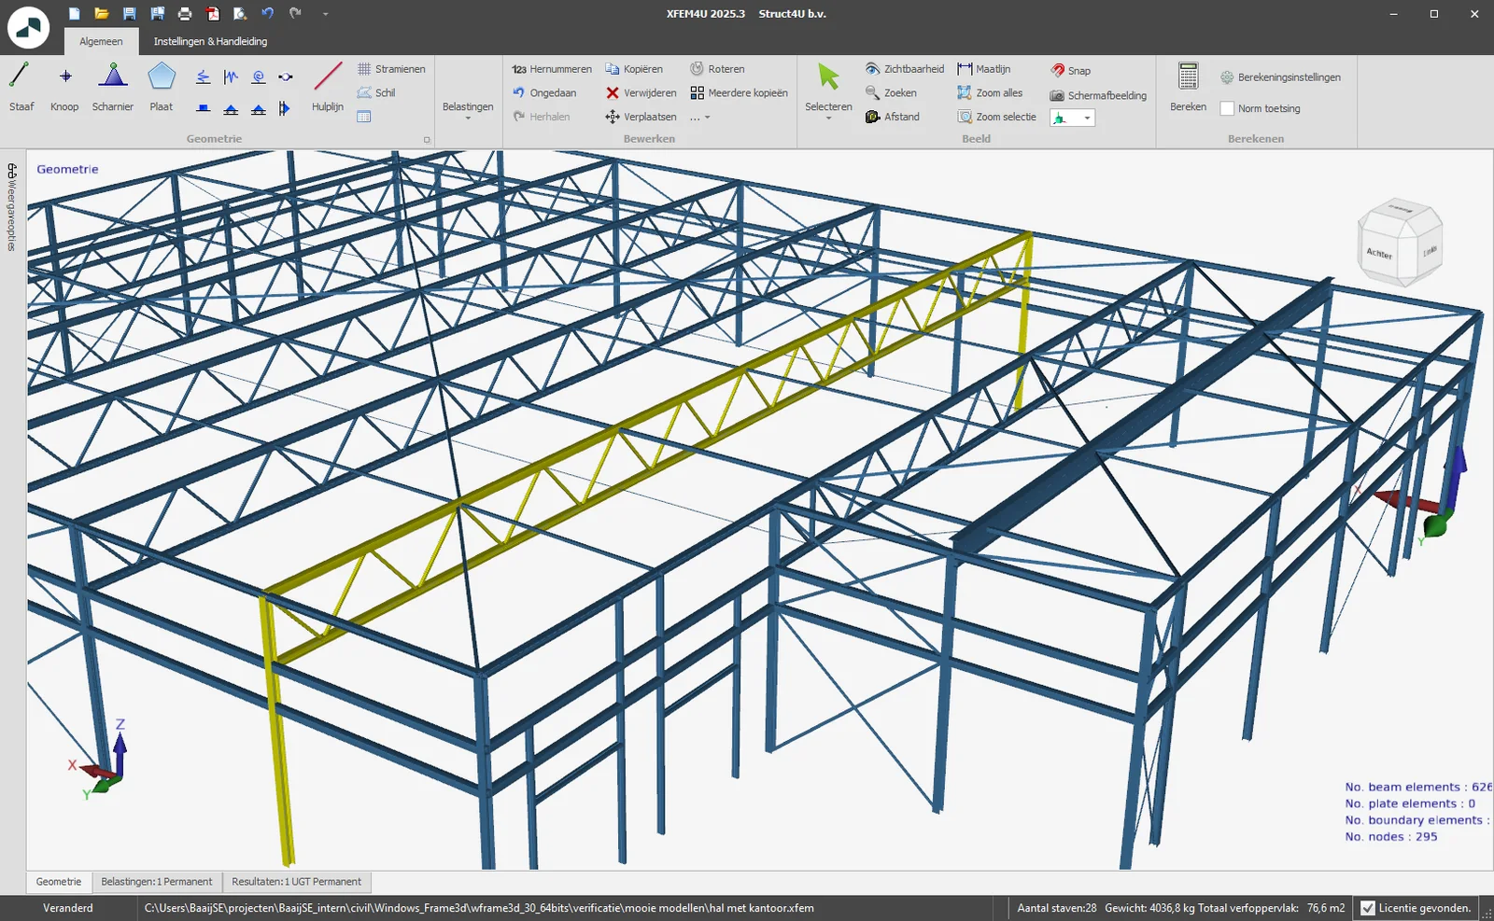Screen dimensions: 1494x921
Task: Click Afstand distance measure tool
Action: point(893,117)
